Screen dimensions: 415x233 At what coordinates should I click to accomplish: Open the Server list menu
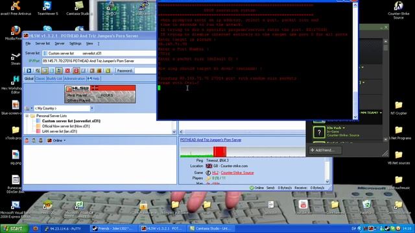pos(43,43)
